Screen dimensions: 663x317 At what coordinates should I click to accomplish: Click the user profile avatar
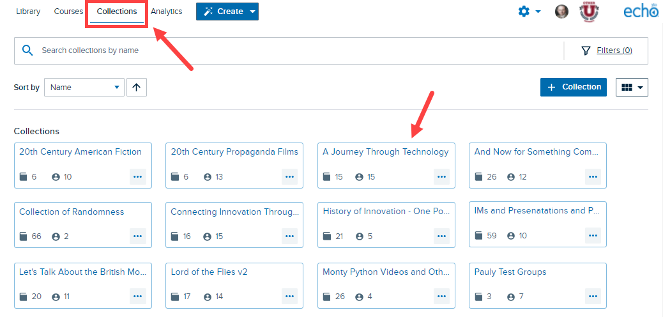tap(561, 12)
